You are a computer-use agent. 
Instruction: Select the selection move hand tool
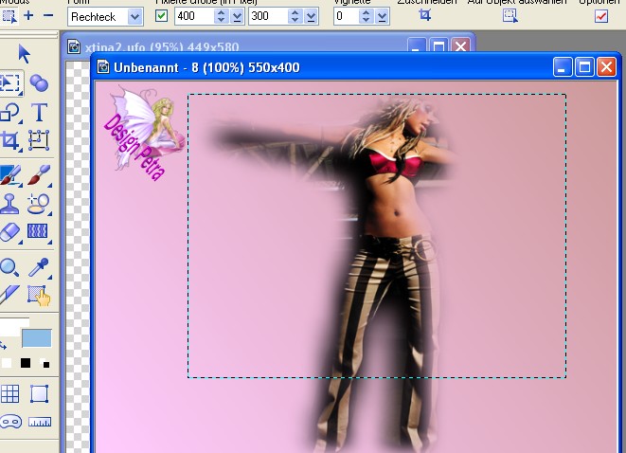coord(39,296)
